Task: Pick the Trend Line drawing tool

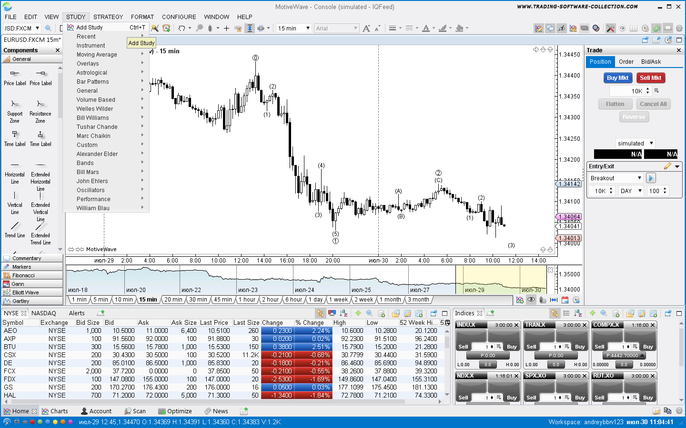Action: 15,228
